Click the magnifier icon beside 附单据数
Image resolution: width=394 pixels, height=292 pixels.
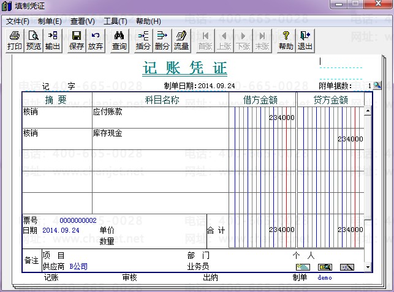pos(377,86)
